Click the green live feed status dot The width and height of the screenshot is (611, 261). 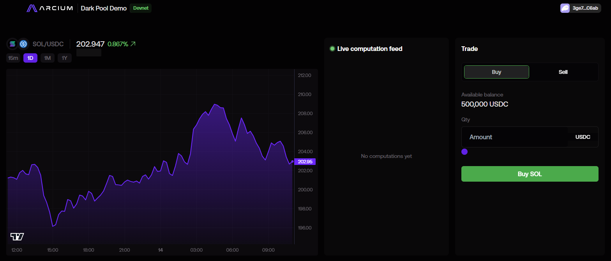332,49
